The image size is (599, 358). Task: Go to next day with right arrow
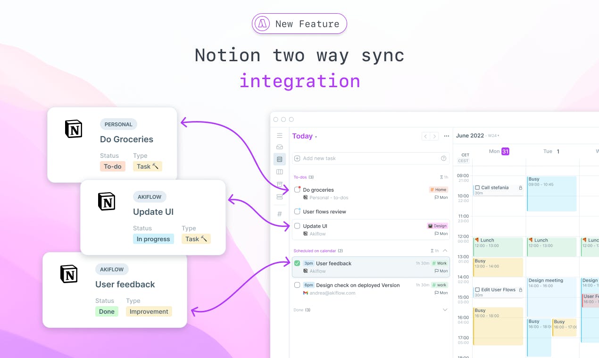tap(434, 136)
